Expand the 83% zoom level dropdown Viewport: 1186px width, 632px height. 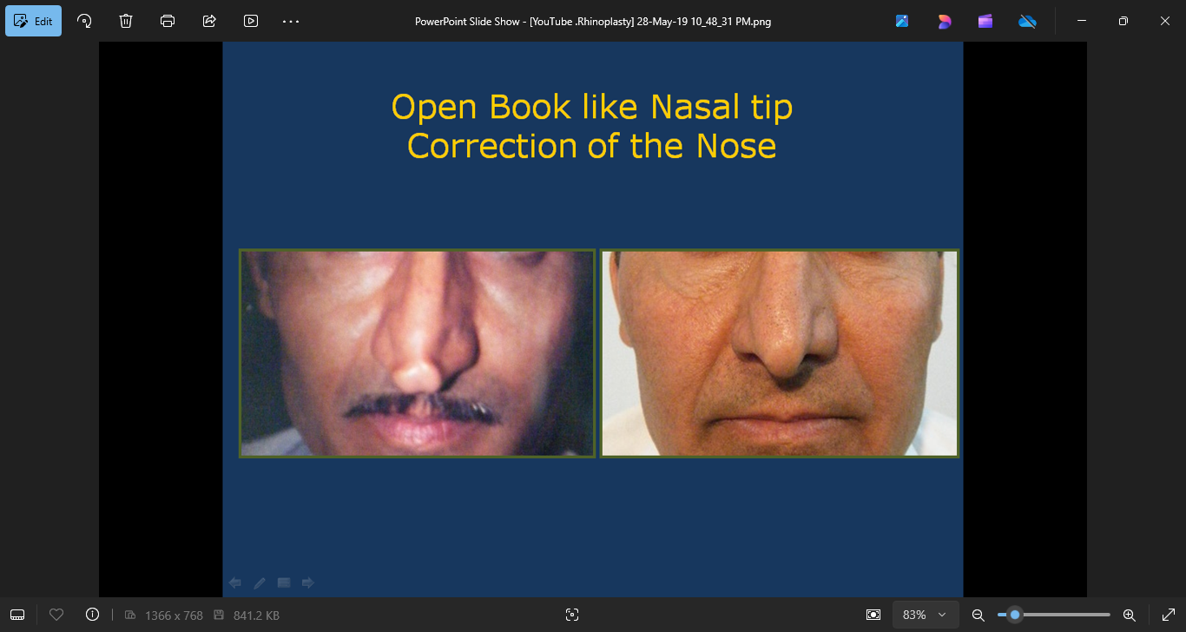[926, 615]
